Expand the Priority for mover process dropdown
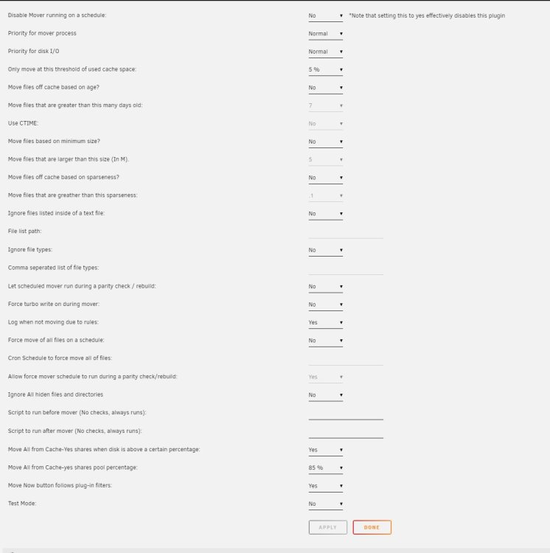Viewport: 550px width, 553px height. click(x=325, y=33)
